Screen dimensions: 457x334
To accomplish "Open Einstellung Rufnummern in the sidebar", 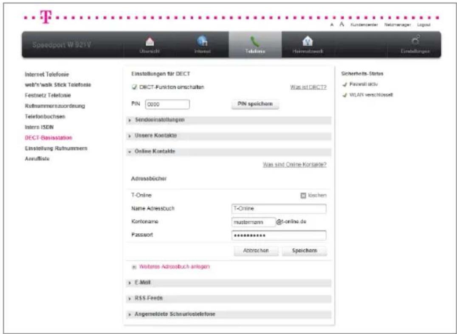I will (56, 149).
